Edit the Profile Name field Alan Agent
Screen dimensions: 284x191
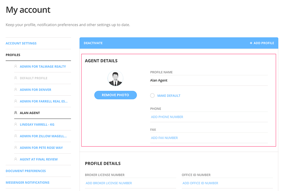pos(209,80)
